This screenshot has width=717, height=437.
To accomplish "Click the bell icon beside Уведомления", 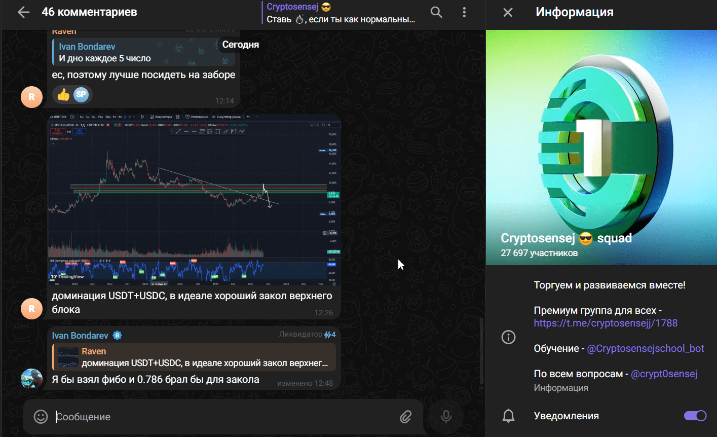I will pyautogui.click(x=508, y=416).
